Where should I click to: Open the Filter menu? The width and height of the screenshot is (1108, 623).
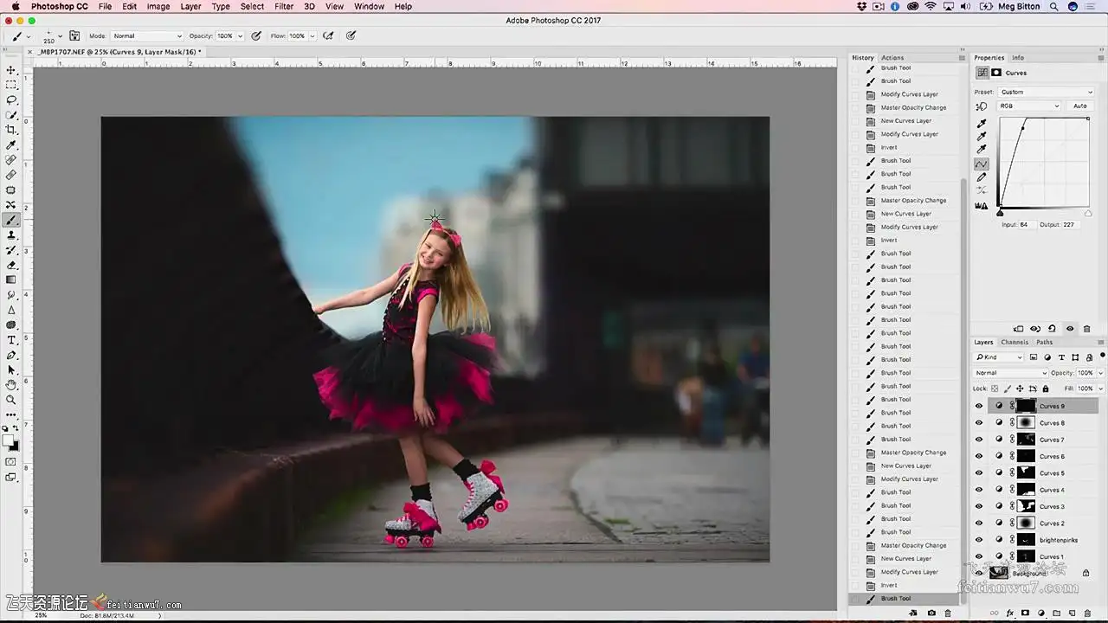tap(284, 6)
